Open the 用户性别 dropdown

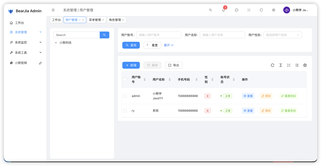tap(282, 35)
